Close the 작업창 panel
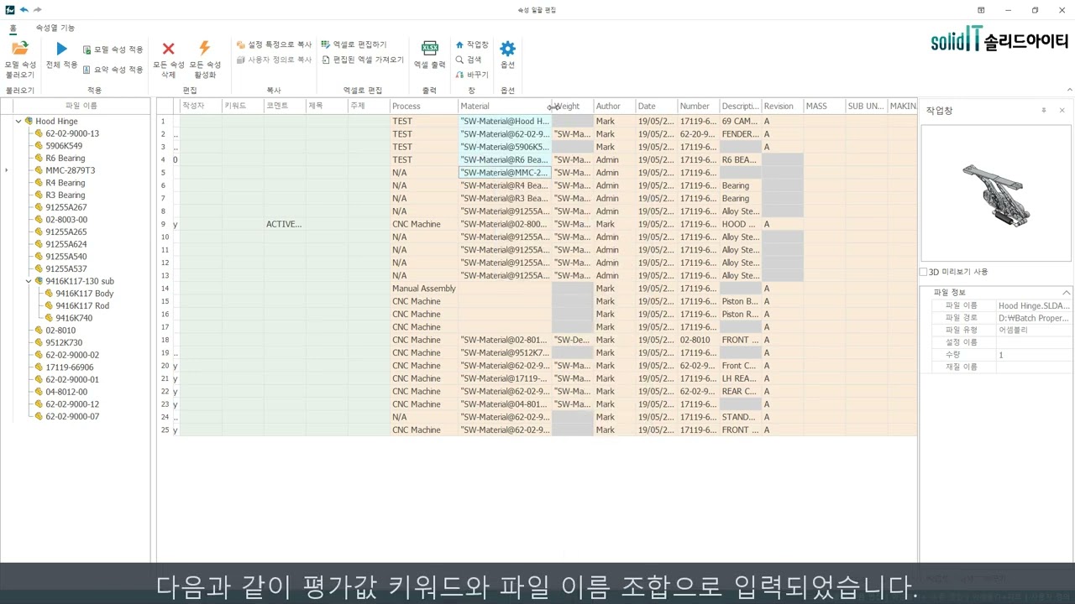1075x604 pixels. click(1062, 111)
